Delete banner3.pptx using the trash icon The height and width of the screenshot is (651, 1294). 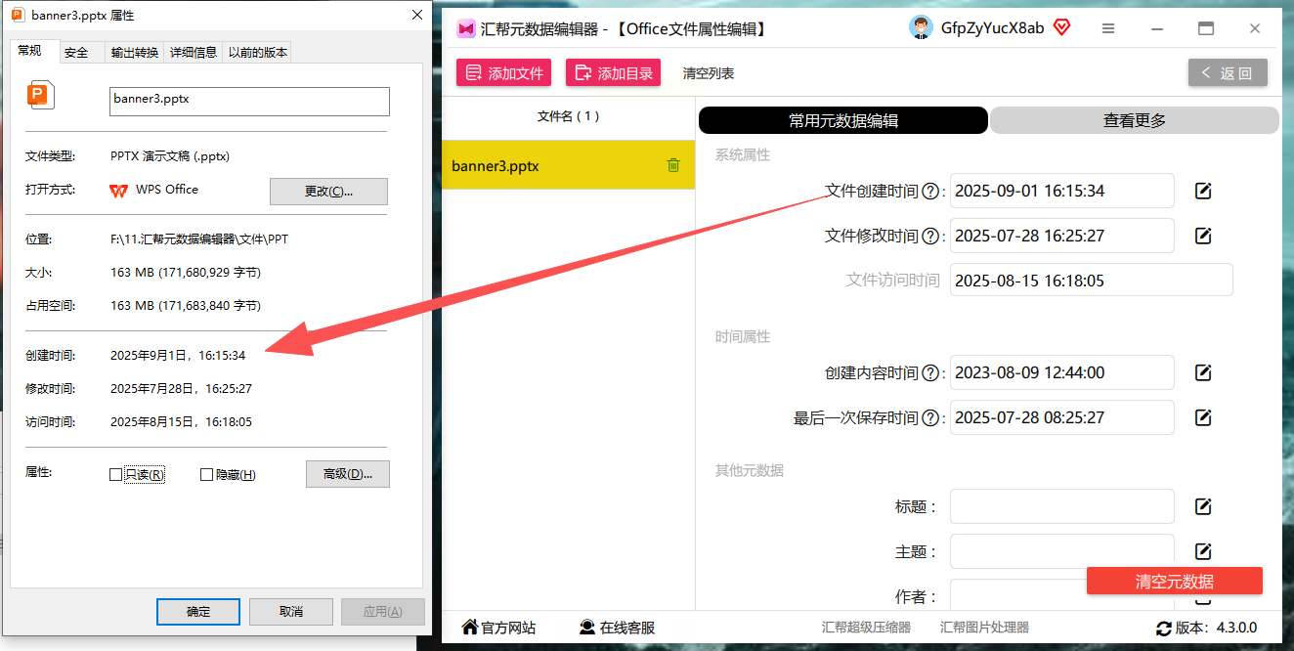point(673,165)
